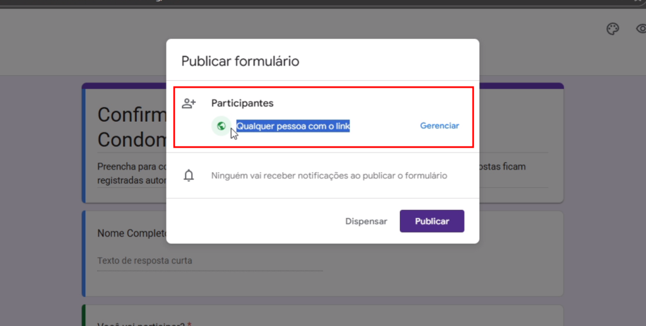Click the add participants person icon
The width and height of the screenshot is (646, 326).
click(189, 103)
